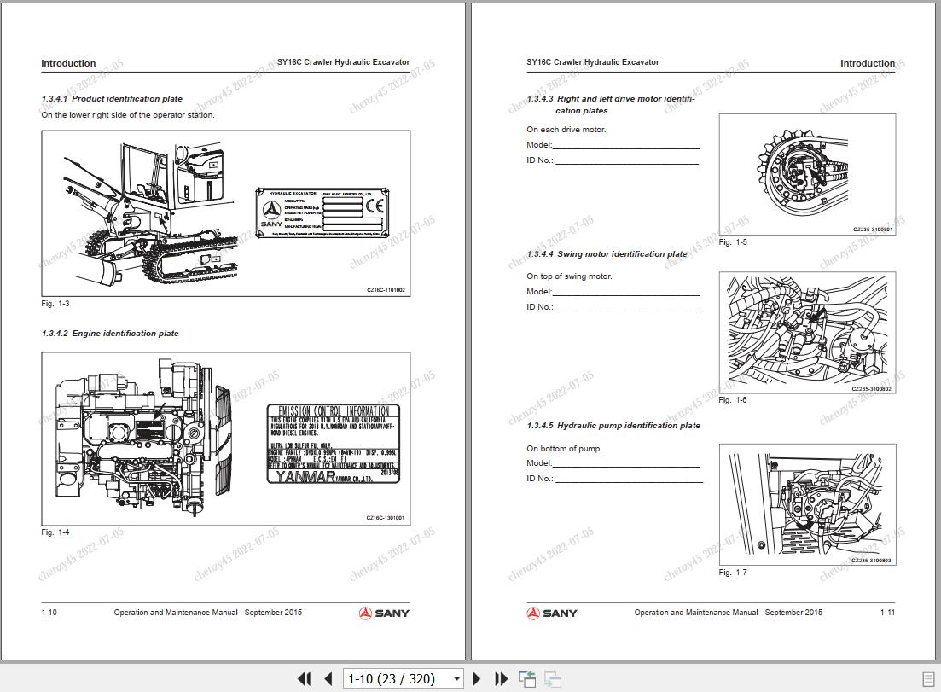
Task: Click heading 1.3.4.4 Swing motor identification plate
Action: coord(607,254)
